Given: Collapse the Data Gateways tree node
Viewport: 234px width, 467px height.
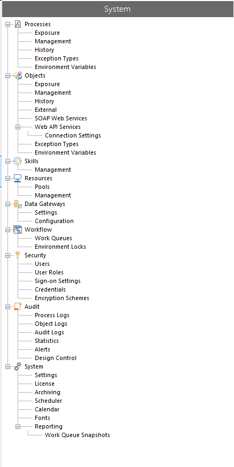Looking at the screenshot, I should [x=7, y=204].
